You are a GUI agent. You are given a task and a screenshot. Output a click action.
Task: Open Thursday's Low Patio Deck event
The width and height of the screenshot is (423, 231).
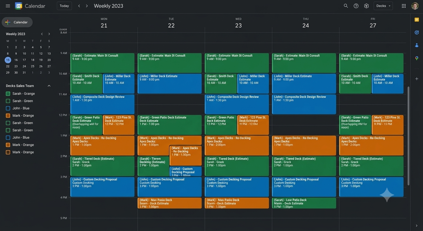304,203
